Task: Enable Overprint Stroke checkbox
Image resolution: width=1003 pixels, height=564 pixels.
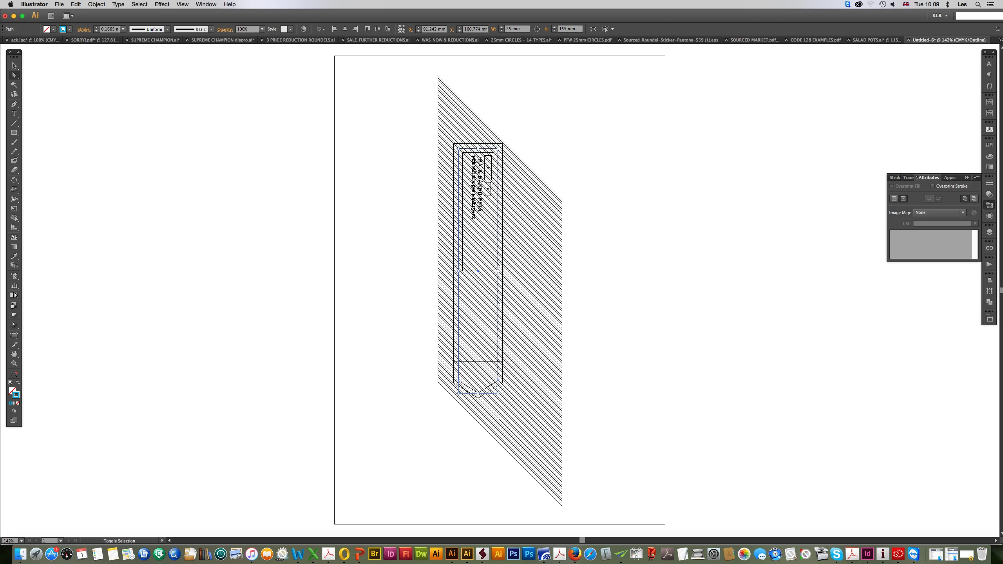Action: (x=932, y=186)
